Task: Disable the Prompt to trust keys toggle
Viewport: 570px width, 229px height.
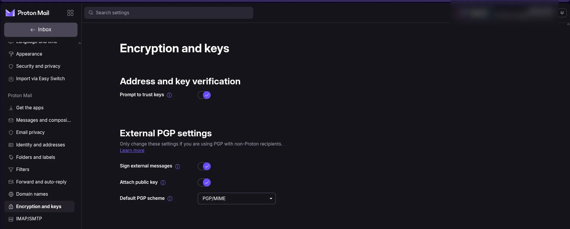Action: click(204, 95)
